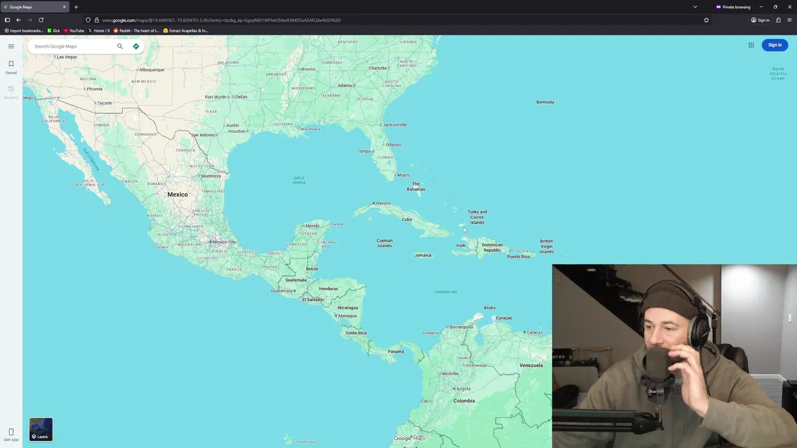Click the Nicaragua map label
This screenshot has width=797, height=448.
pos(348,307)
